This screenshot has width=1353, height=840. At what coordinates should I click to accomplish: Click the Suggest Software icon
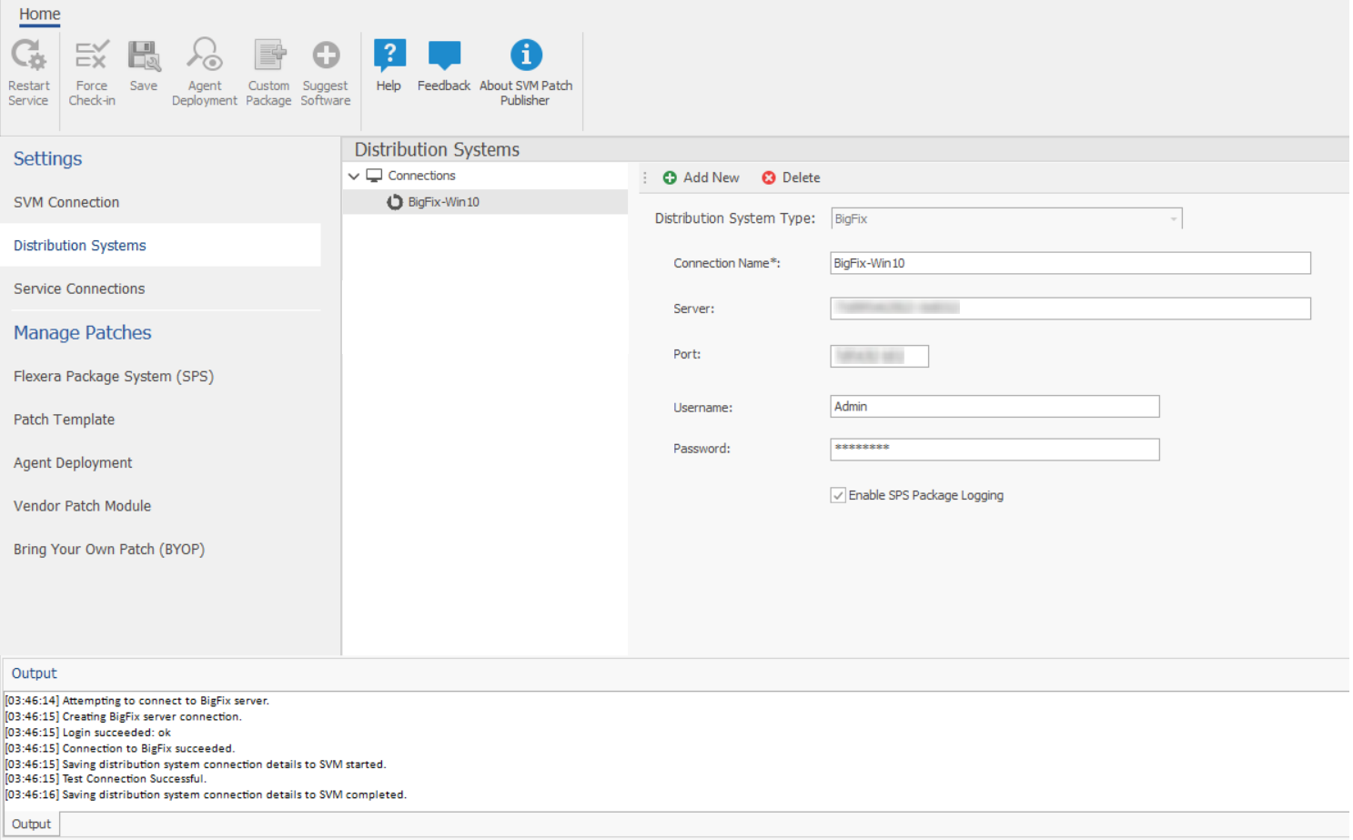coord(326,56)
